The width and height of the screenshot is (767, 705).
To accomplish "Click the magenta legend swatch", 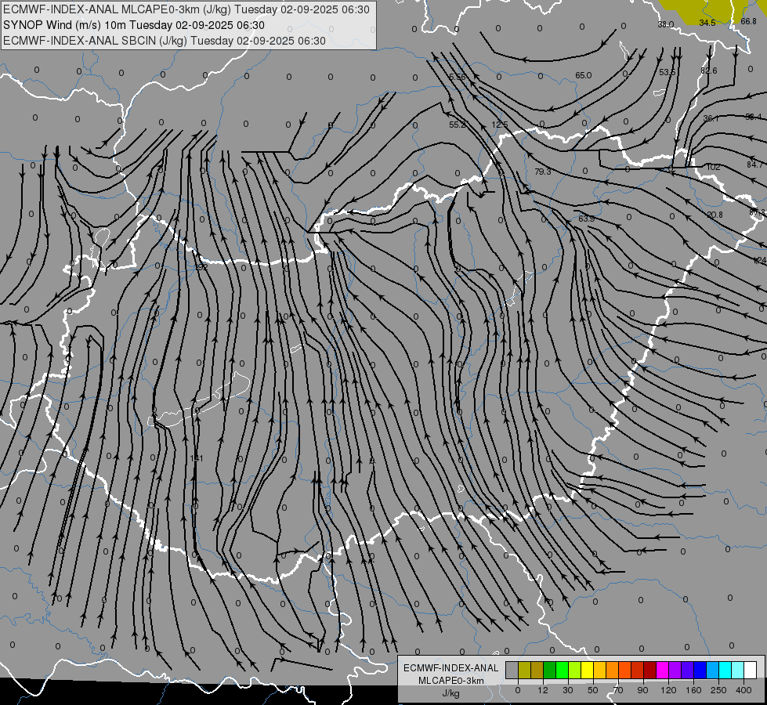I will pyautogui.click(x=663, y=670).
